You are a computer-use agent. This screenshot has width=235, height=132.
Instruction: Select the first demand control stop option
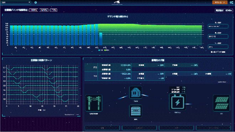(x=33, y=10)
